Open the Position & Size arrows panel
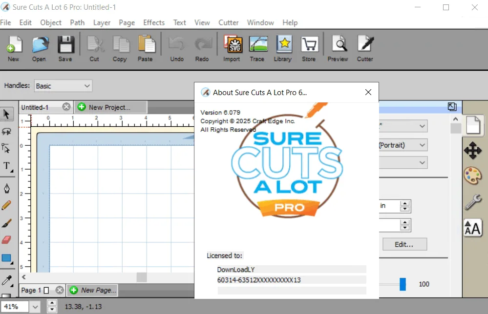Screen dimensions: 488x314 click(x=473, y=150)
